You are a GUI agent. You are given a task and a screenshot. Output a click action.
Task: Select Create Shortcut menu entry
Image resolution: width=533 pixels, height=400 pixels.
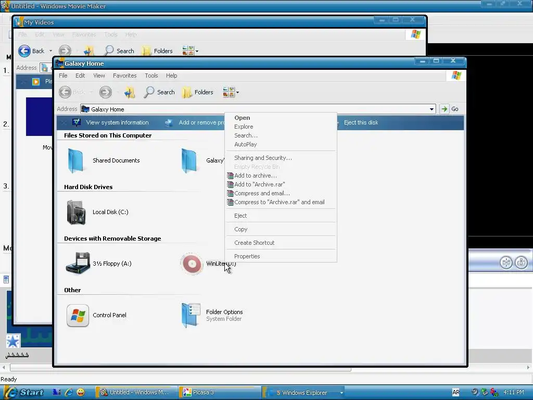[x=254, y=243]
